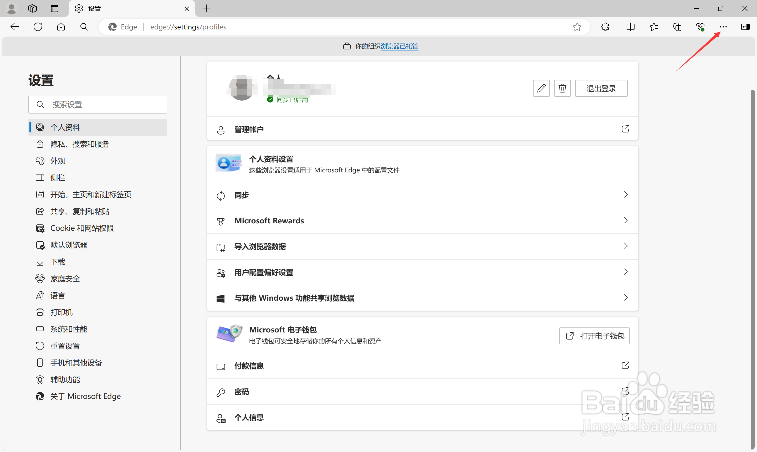Click the address bar URL
The height and width of the screenshot is (452, 757).
click(188, 27)
